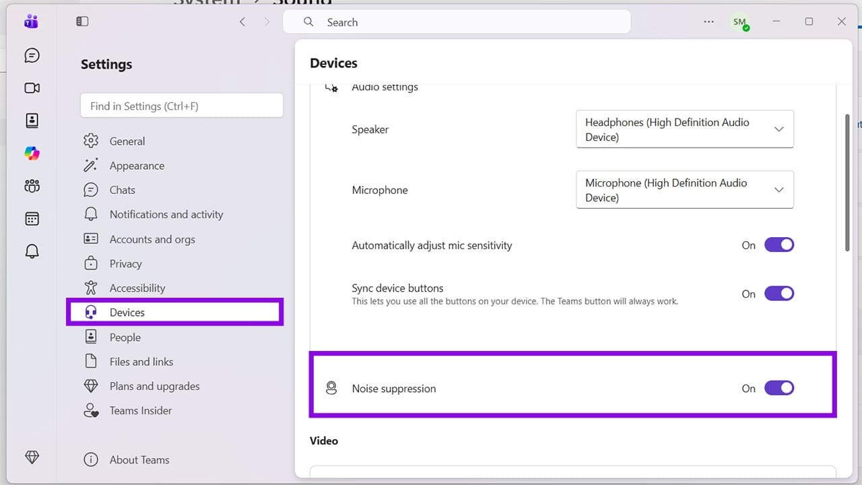Screen dimensions: 862x485
Task: Turn off Automatically adjust mic sensitivity
Action: (x=779, y=245)
